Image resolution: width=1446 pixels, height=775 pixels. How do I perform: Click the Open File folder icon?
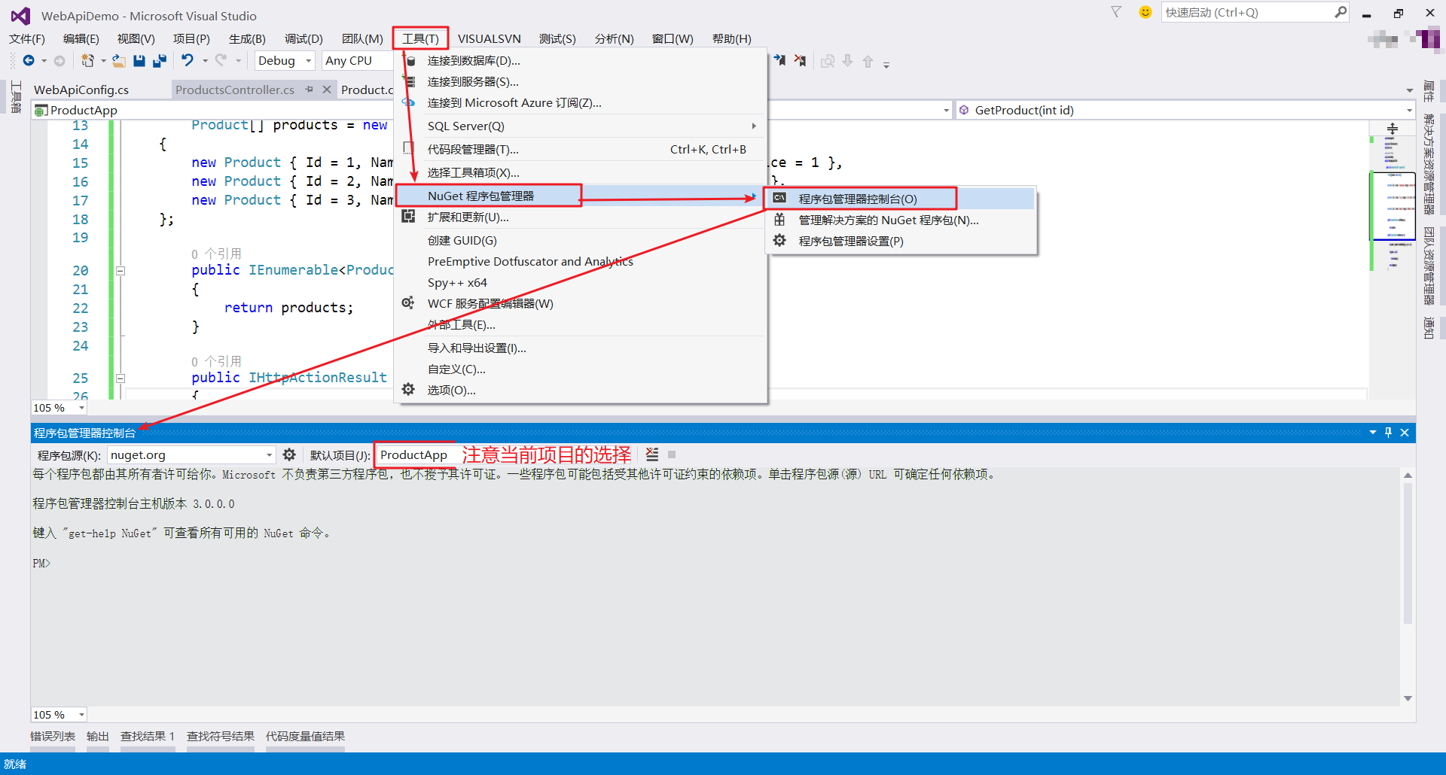119,61
